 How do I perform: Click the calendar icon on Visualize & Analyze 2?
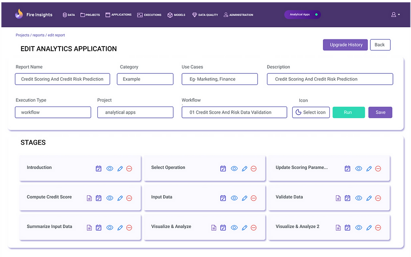coord(347,228)
